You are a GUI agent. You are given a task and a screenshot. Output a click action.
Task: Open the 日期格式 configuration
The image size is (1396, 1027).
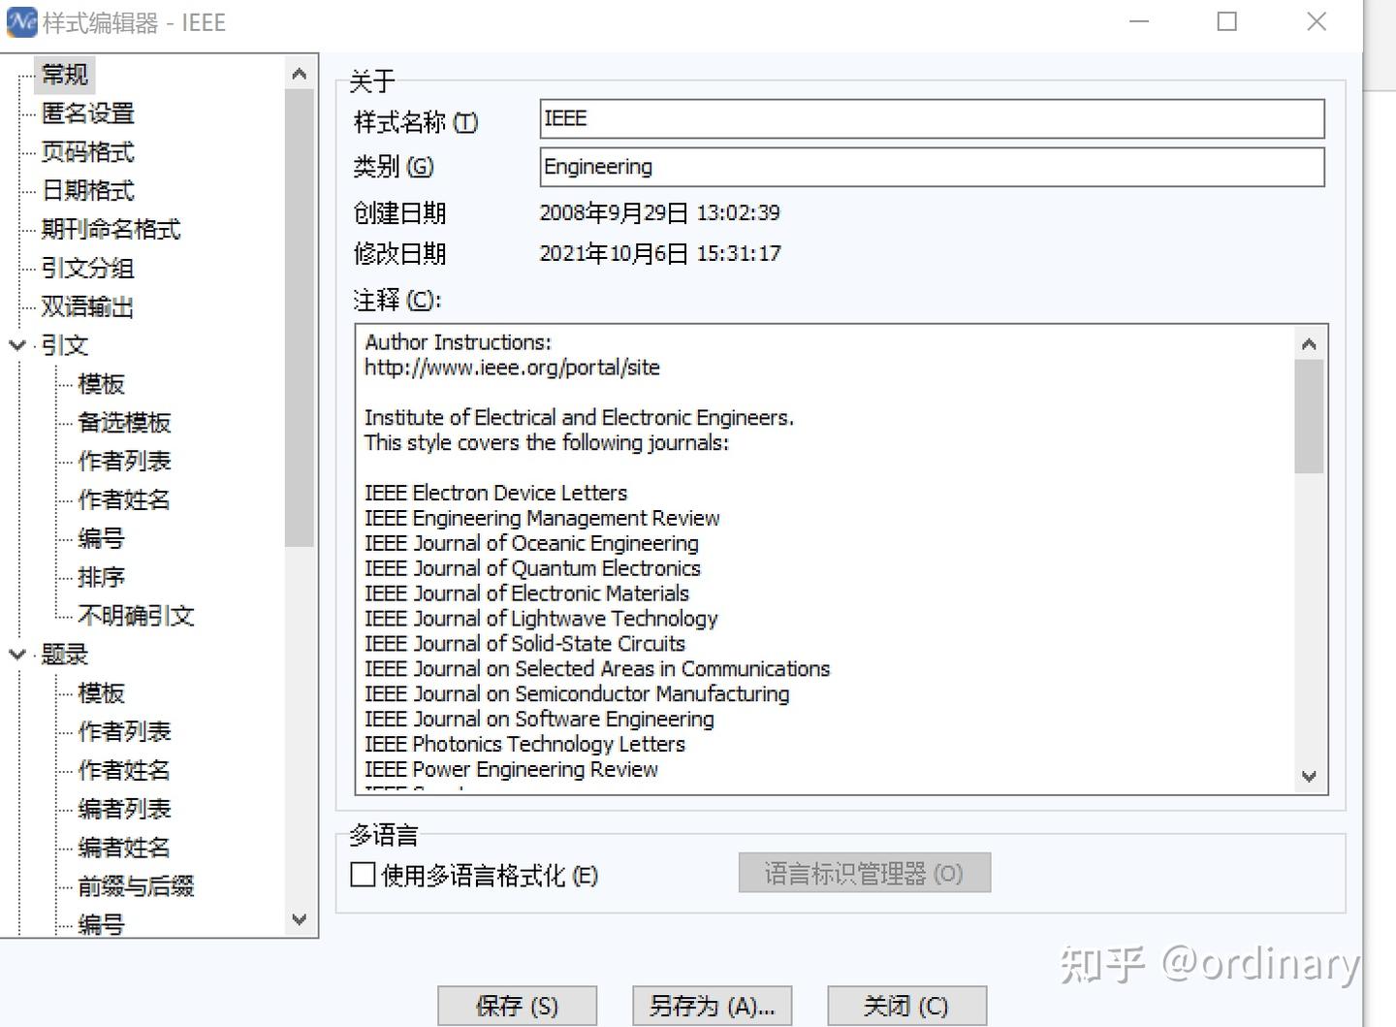point(85,191)
